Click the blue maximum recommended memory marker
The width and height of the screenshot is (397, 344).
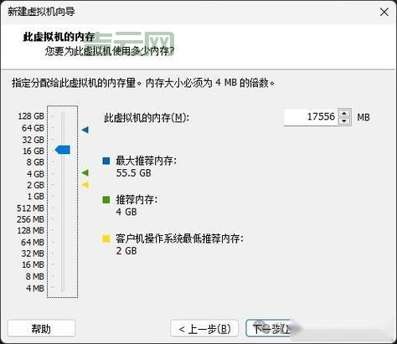(x=85, y=130)
